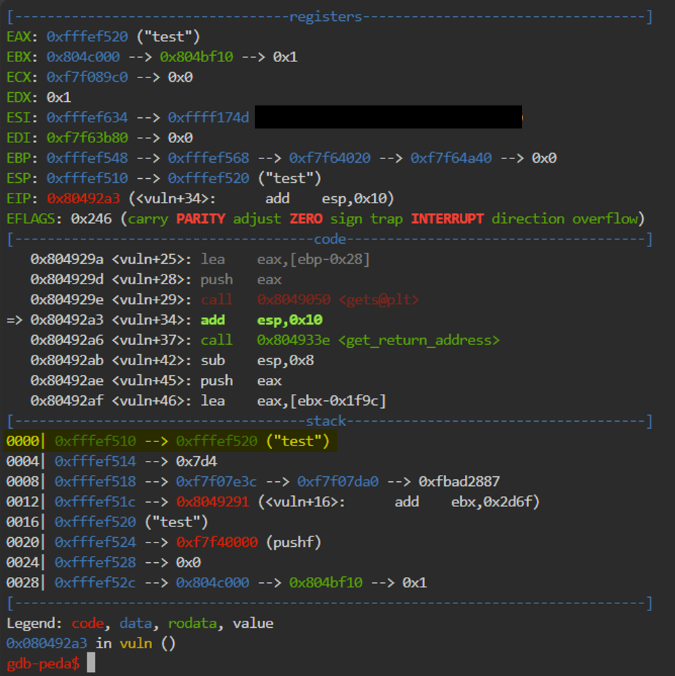Click the EDX value 0x1

pos(59,98)
